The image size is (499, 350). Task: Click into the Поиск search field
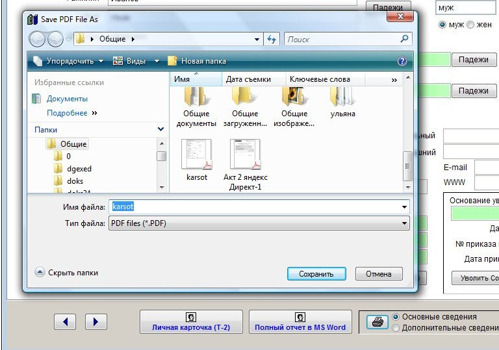pyautogui.click(x=342, y=39)
